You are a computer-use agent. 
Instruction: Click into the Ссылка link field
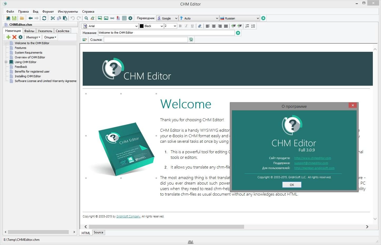click(x=146, y=40)
